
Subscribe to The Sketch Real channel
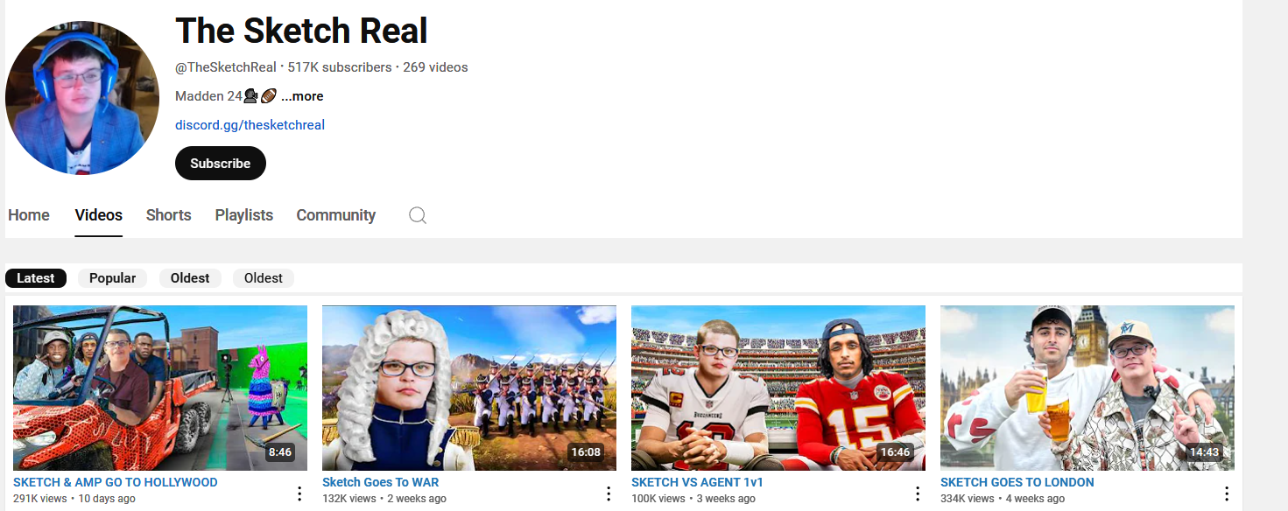(x=221, y=164)
